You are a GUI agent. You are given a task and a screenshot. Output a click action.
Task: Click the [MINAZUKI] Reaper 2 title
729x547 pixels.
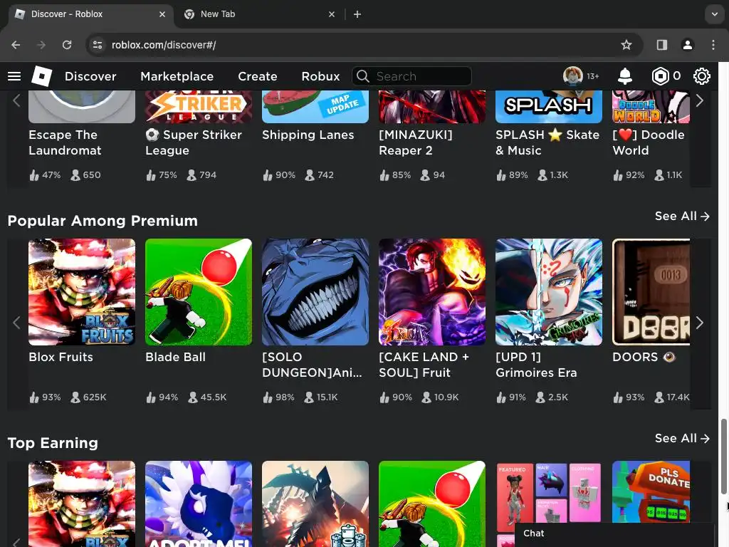[x=416, y=142]
